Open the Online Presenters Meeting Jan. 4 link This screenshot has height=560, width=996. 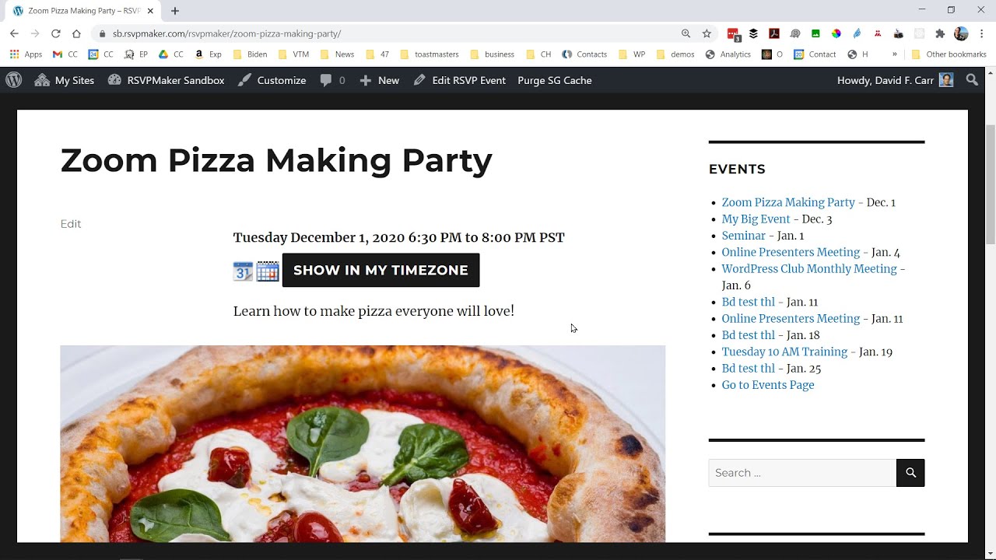click(x=791, y=252)
